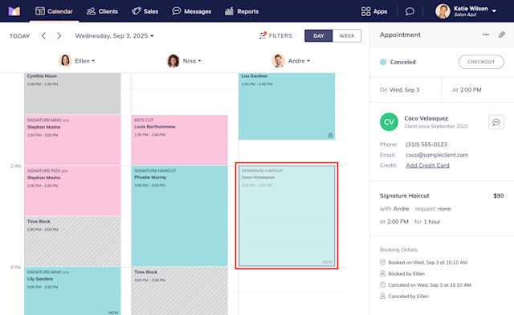The height and width of the screenshot is (315, 514).
Task: Open the three-dot appointment options menu
Action: pos(486,35)
